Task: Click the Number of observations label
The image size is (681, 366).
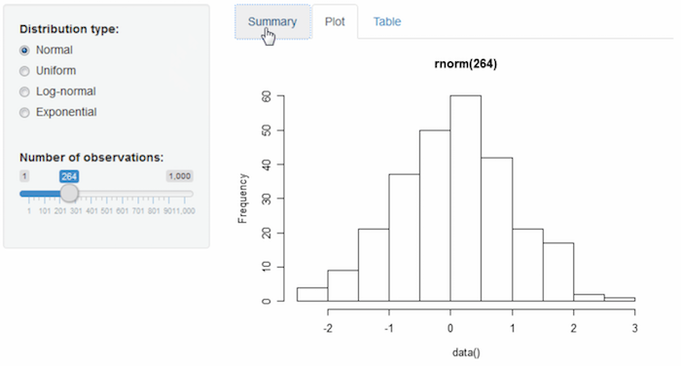Action: (91, 158)
